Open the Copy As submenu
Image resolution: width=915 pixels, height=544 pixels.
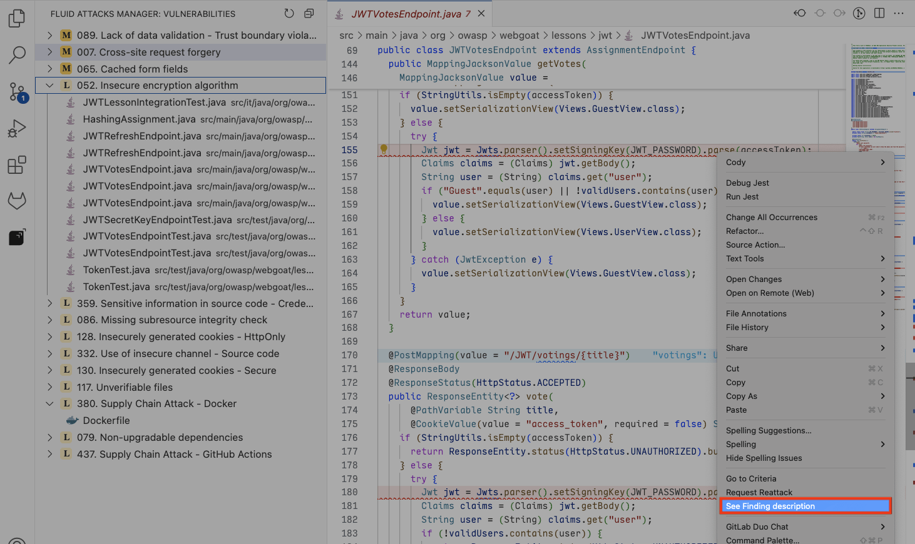point(805,396)
